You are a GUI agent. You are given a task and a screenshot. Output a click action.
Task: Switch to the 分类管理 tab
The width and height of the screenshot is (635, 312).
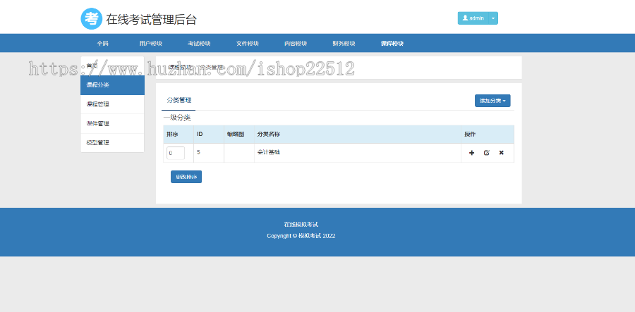pos(179,101)
